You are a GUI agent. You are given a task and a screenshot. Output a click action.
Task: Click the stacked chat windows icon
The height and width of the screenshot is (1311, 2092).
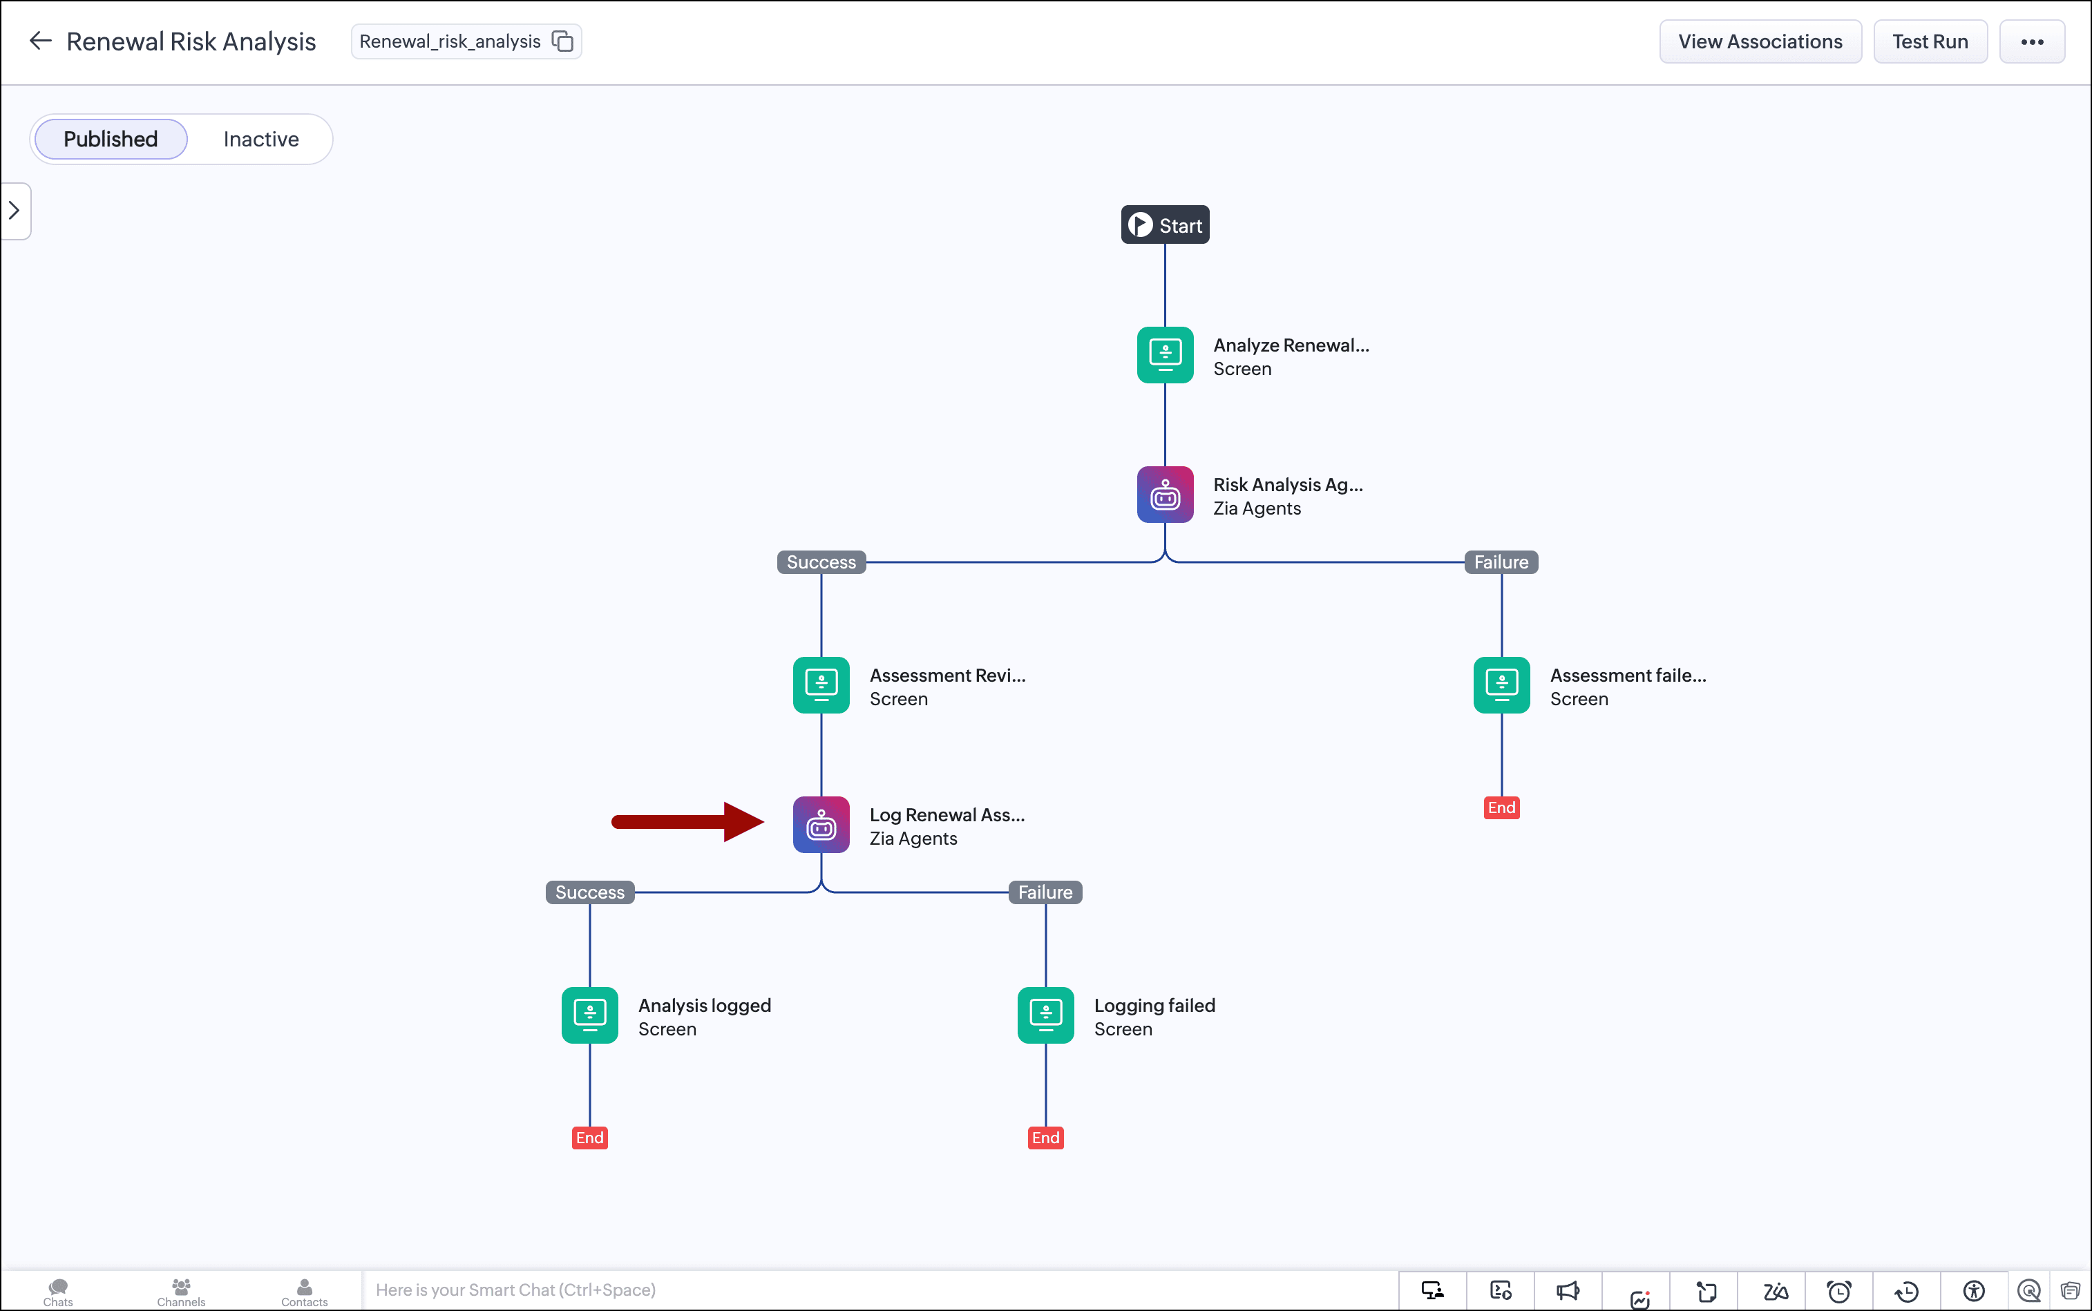pyautogui.click(x=2071, y=1291)
